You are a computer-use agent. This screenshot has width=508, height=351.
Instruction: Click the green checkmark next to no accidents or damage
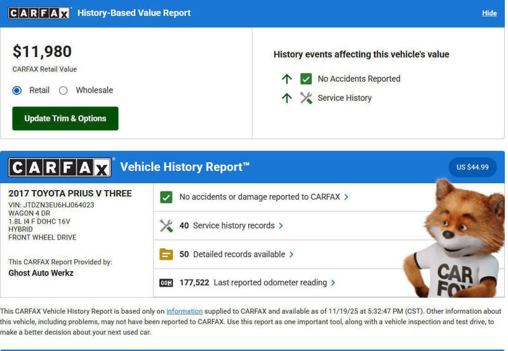(x=166, y=197)
